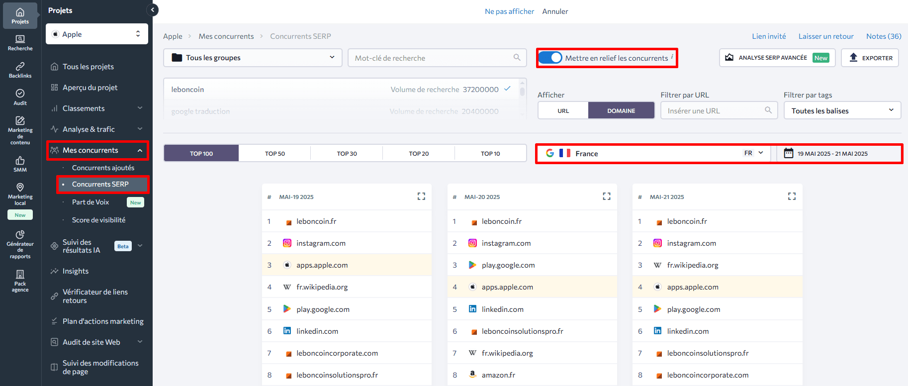The image size is (908, 386).
Task: Open the France FR location dropdown
Action: tap(654, 153)
